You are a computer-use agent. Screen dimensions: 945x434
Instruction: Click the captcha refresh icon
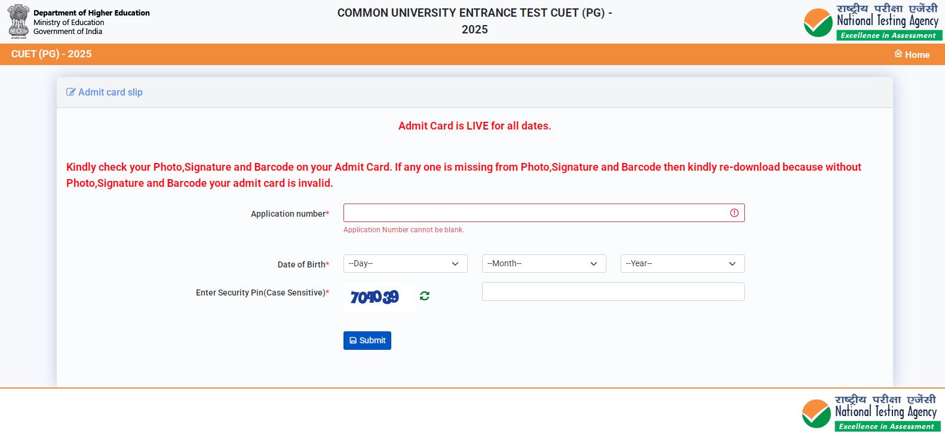(x=425, y=296)
